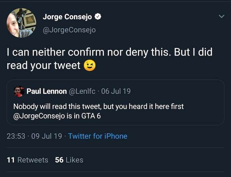The width and height of the screenshot is (231, 177).
Task: View the 56 Likes list
Action: [x=69, y=160]
